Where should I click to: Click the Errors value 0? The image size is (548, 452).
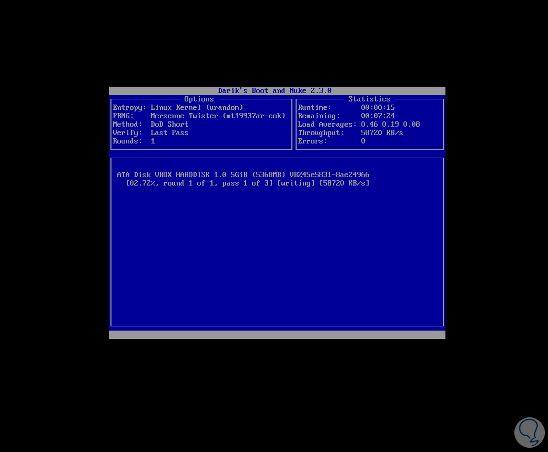363,141
